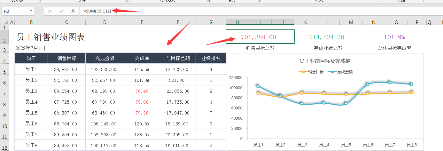443x151 pixels.
Task: Select column K header
Action: 306,22
